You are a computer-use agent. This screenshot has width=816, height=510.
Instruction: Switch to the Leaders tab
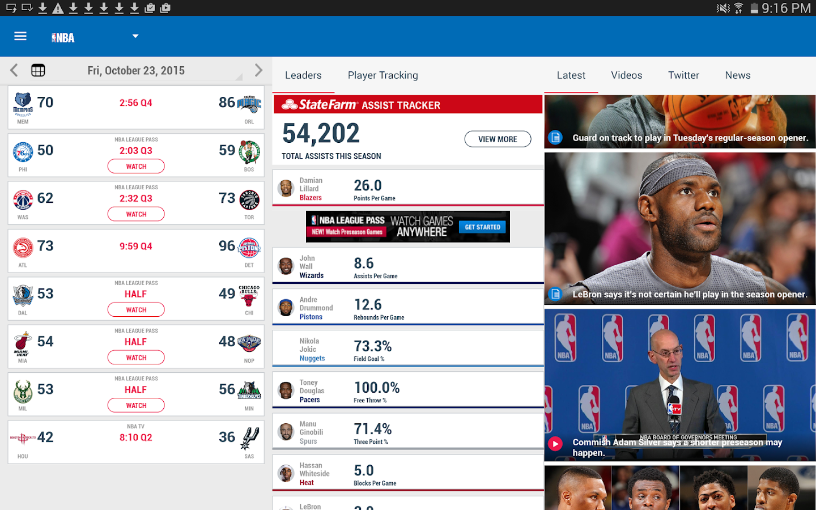pos(303,75)
